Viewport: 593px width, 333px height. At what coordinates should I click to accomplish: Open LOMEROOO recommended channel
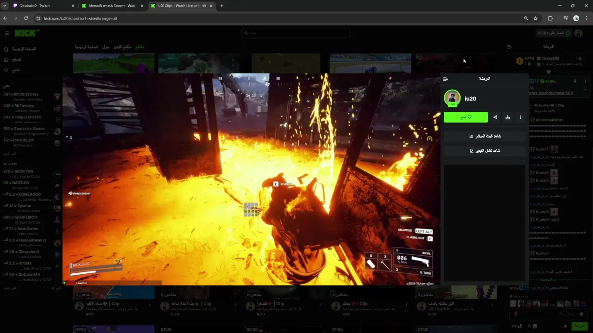tap(32, 197)
